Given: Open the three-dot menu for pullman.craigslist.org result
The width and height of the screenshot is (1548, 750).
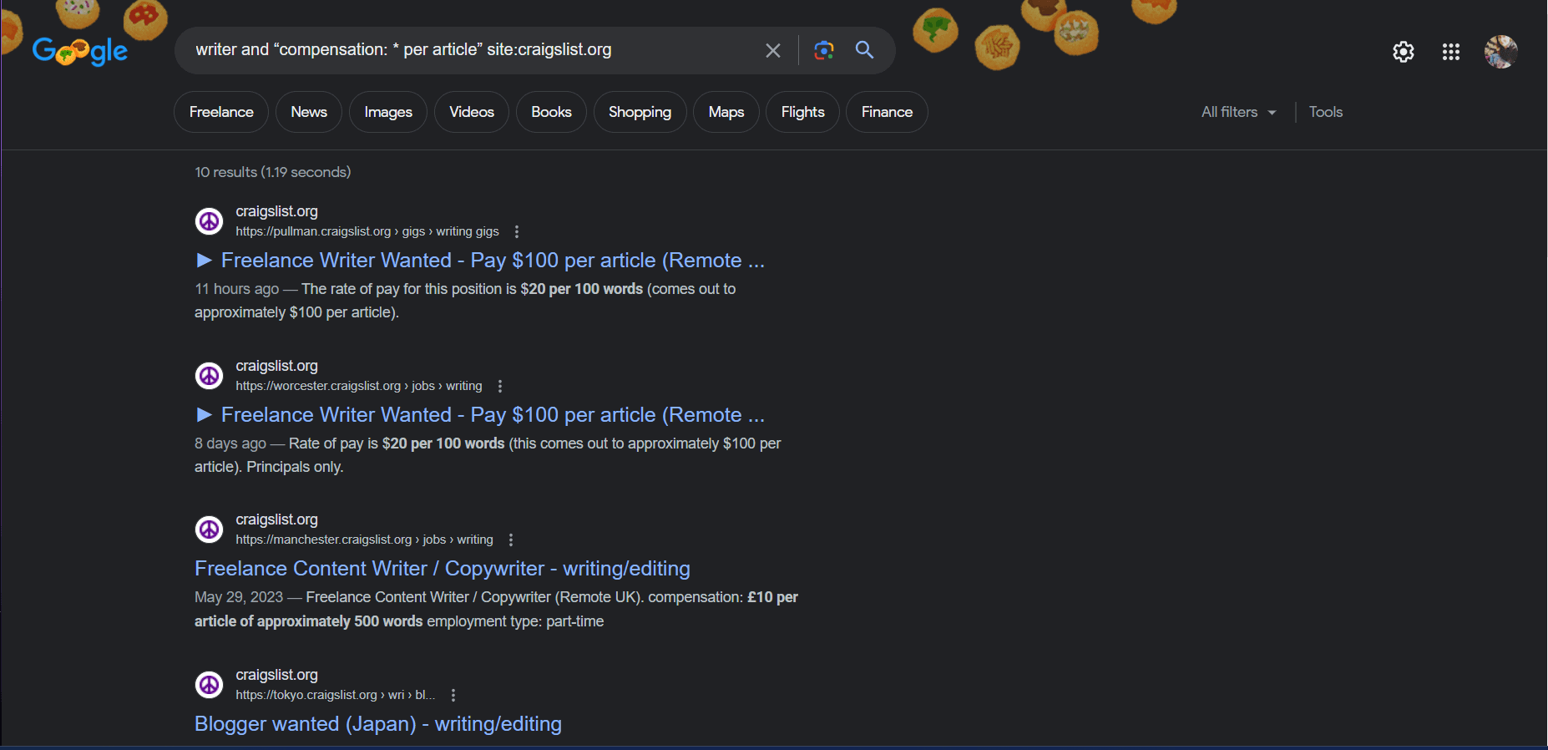Looking at the screenshot, I should [517, 231].
